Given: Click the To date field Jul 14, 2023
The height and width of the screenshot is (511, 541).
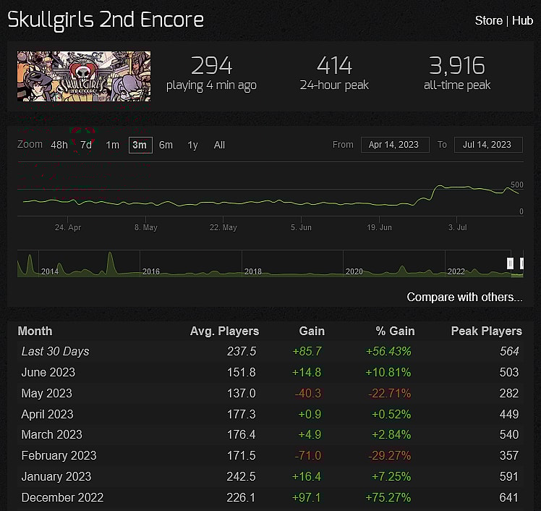Looking at the screenshot, I should tap(488, 145).
